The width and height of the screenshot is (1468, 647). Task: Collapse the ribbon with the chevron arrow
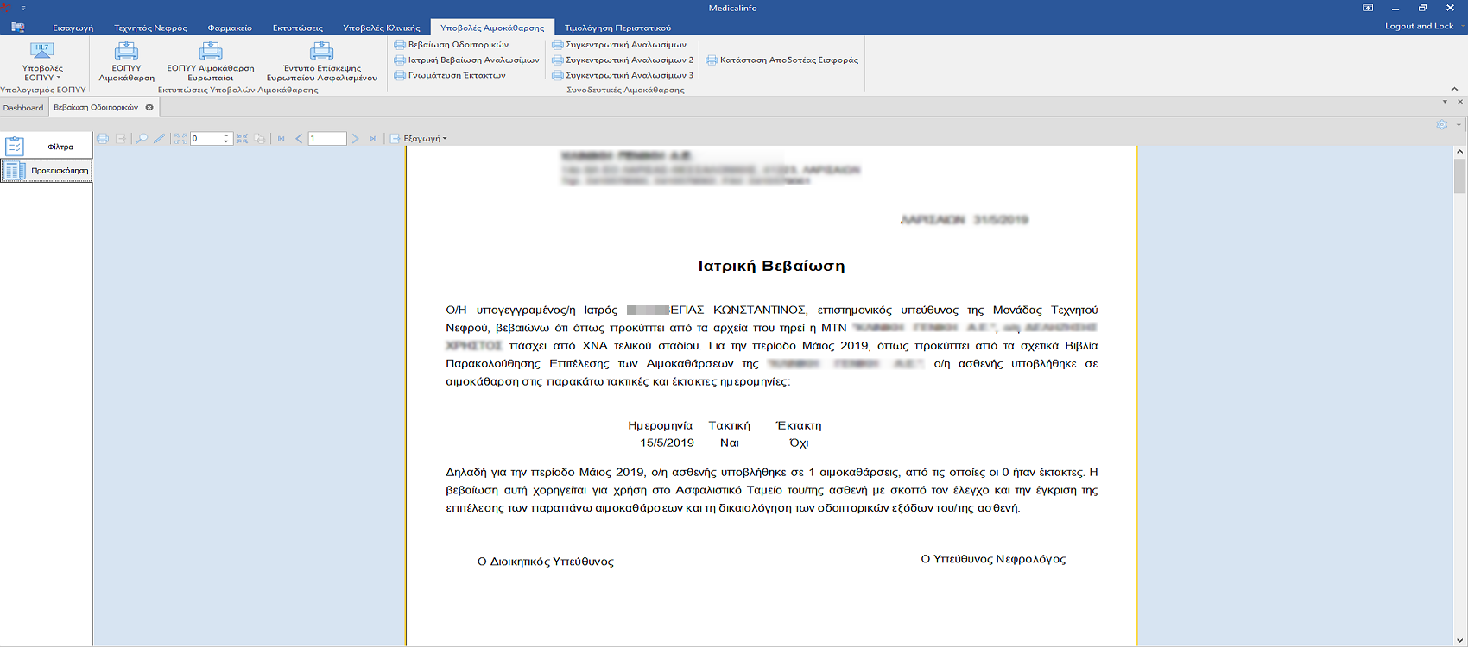pos(1454,89)
